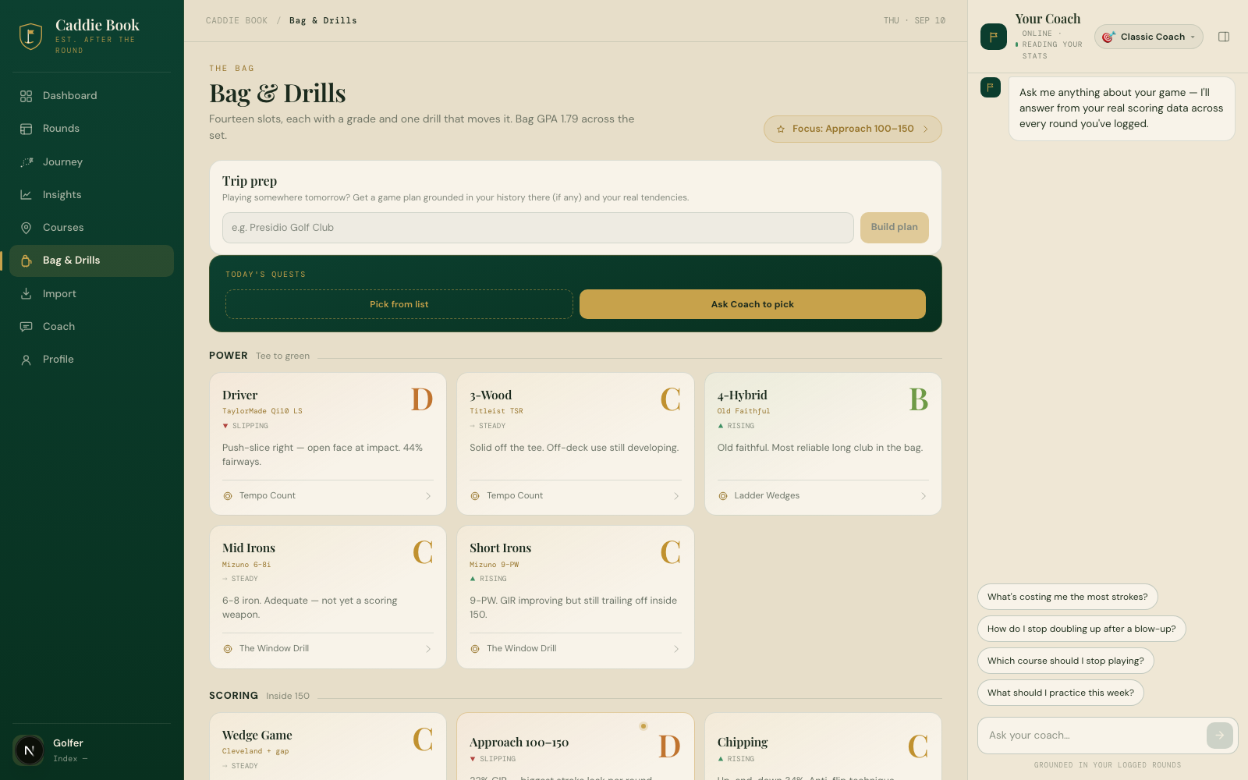Ask "What's costing me the most strokes?"
Viewport: 1248px width, 780px height.
click(x=1067, y=597)
